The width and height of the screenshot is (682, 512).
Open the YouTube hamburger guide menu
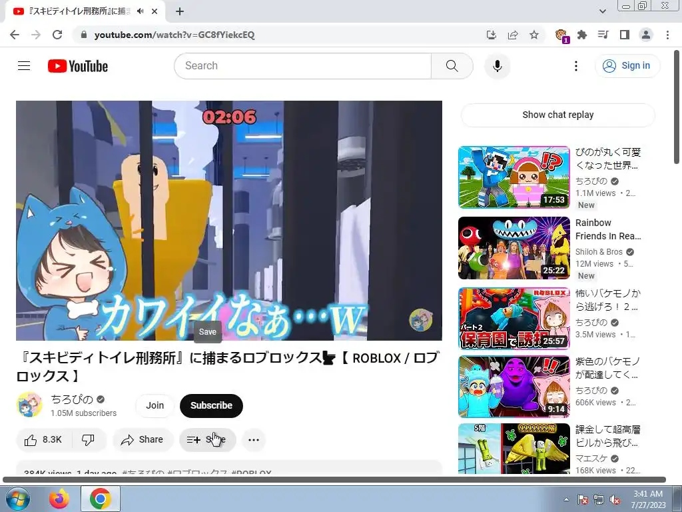click(24, 66)
